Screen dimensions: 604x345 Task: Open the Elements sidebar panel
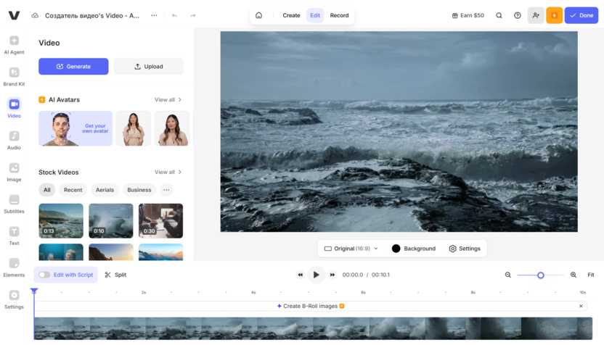tap(14, 267)
